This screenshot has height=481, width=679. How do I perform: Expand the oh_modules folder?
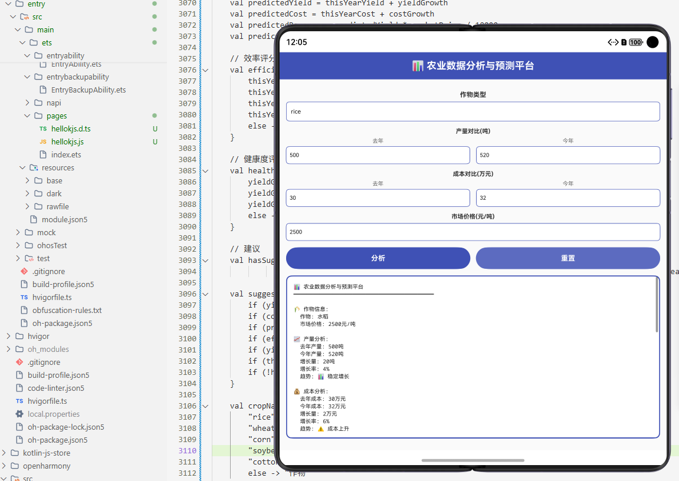point(8,350)
